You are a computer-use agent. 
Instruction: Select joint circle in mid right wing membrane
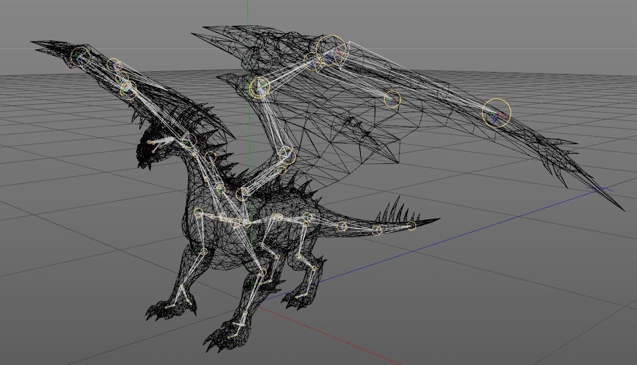(x=392, y=99)
